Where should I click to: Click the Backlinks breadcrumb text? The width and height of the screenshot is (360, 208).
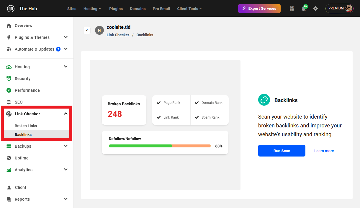(145, 35)
